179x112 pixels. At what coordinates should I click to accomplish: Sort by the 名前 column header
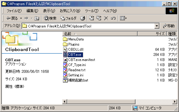(x=100, y=34)
